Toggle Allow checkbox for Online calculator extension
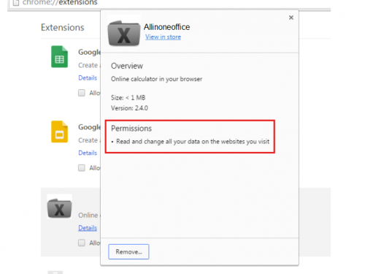 [x=82, y=243]
